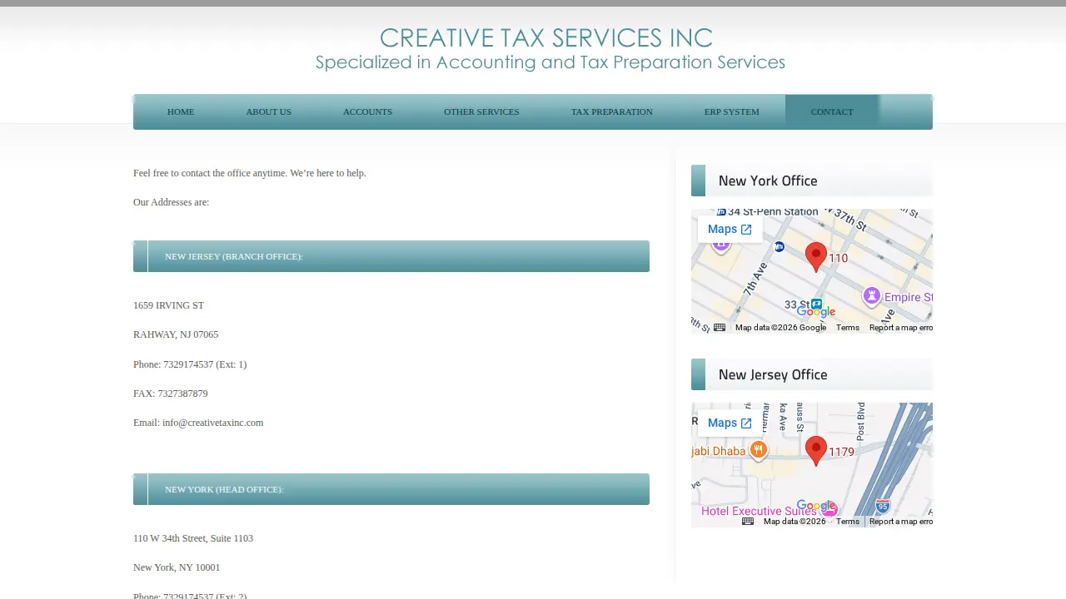Screen dimensions: 1066x599
Task: Select the CONTACT tab
Action: (832, 111)
